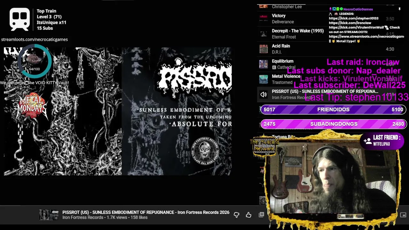Click the Metal Mondays logo
Viewport: 409px width, 230px height.
pyautogui.click(x=32, y=106)
